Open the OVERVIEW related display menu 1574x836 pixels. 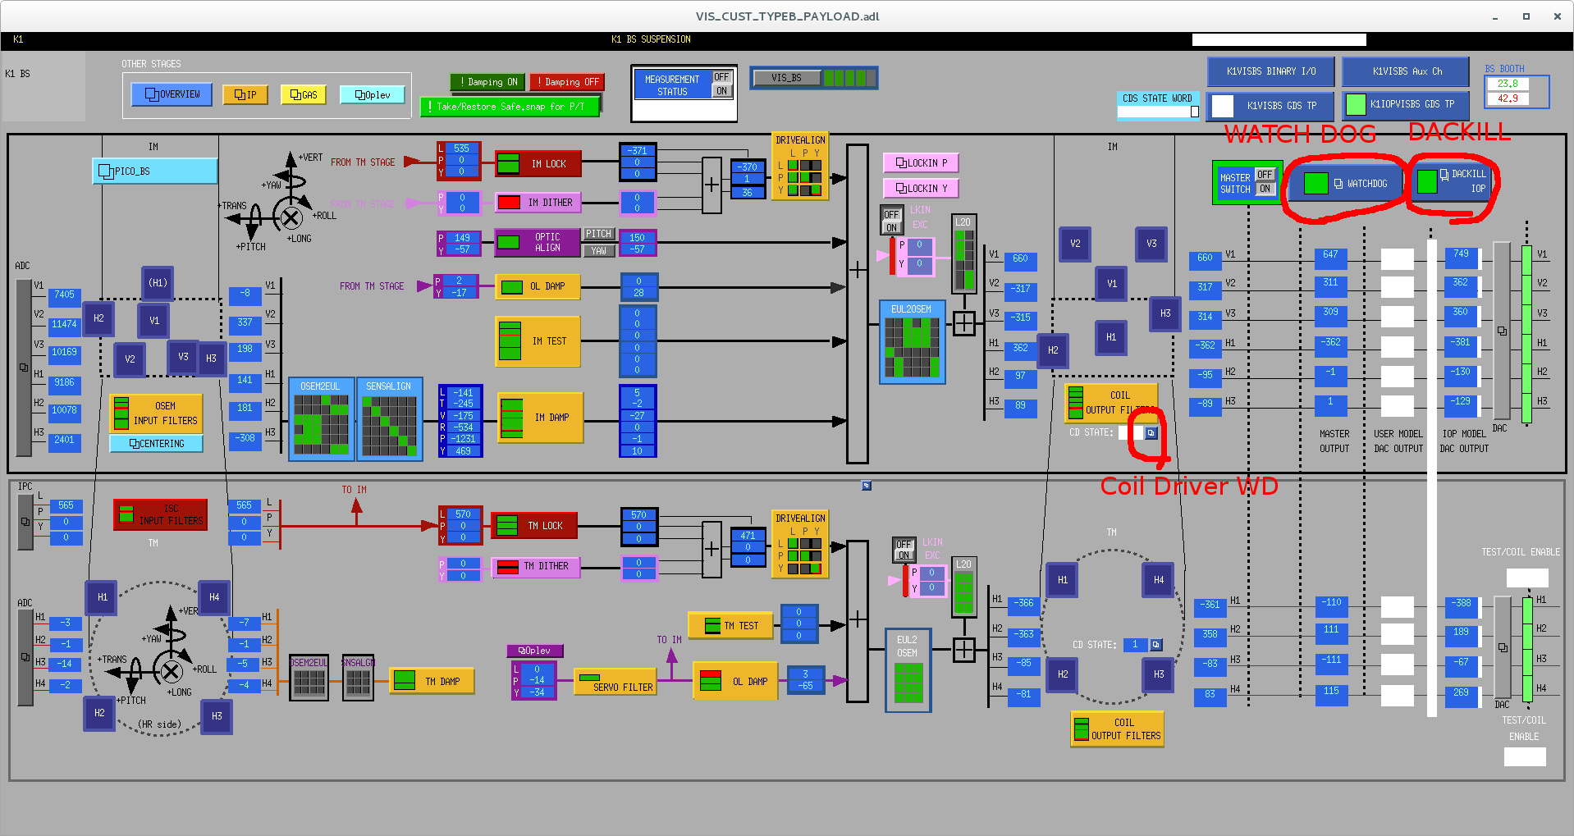[x=172, y=94]
